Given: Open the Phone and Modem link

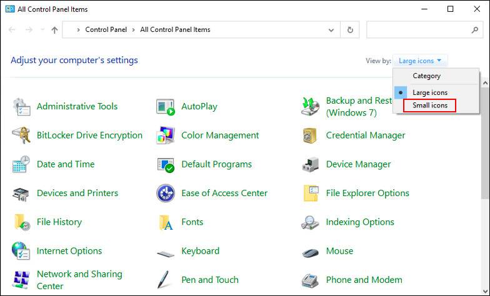Looking at the screenshot, I should tap(364, 280).
